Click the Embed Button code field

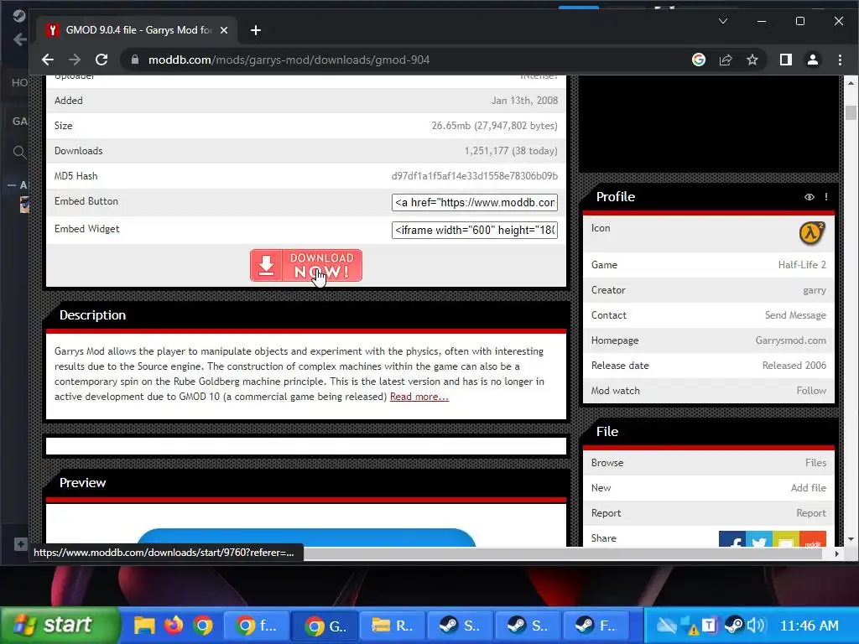475,202
